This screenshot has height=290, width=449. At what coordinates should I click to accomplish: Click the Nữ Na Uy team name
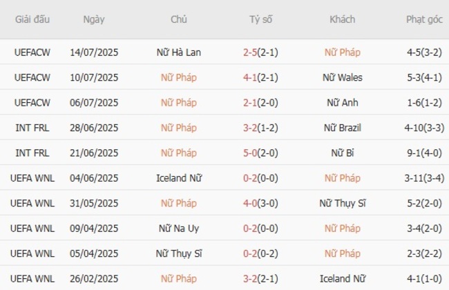click(x=179, y=229)
